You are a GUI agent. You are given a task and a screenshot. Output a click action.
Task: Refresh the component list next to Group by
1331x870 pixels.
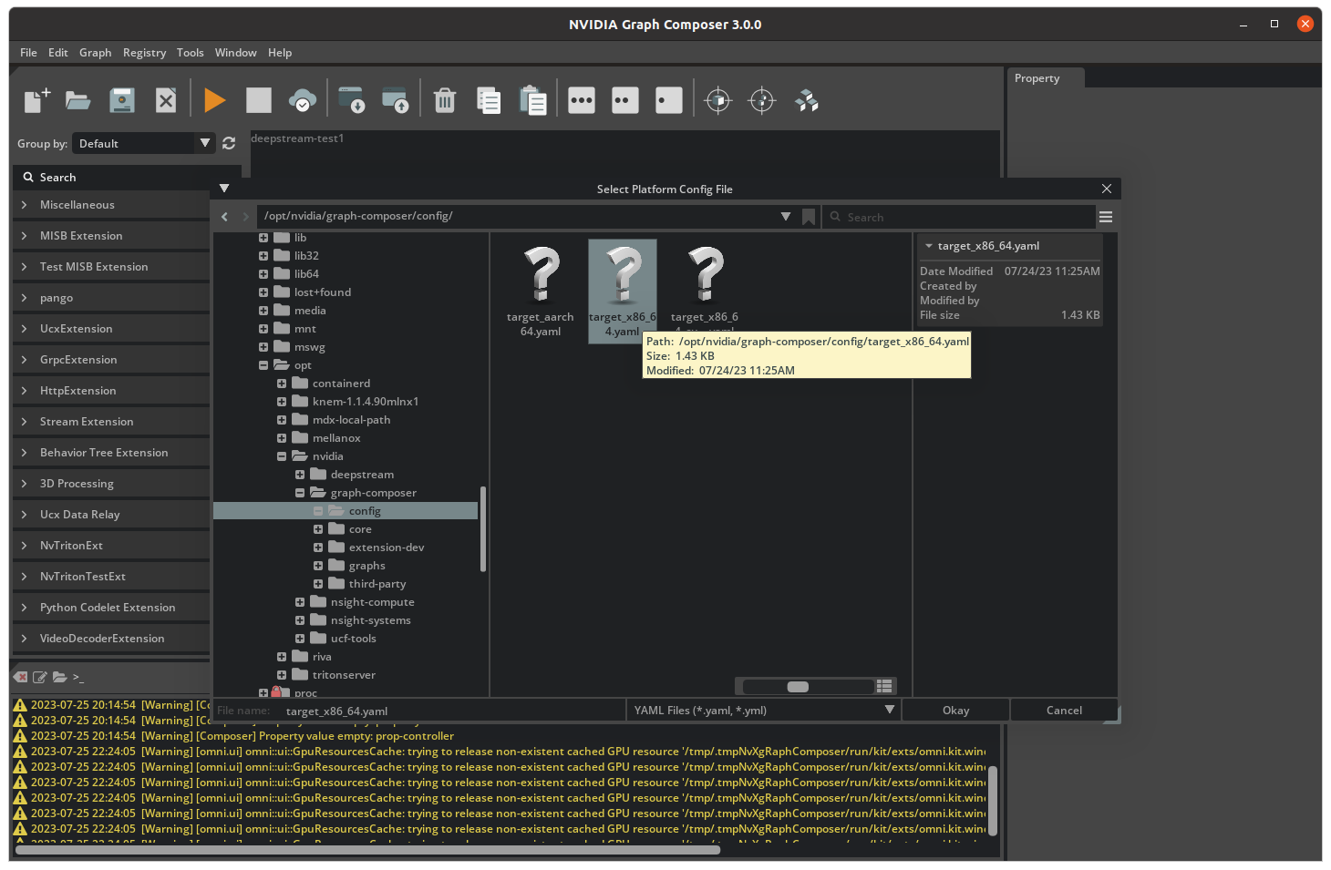(x=229, y=143)
